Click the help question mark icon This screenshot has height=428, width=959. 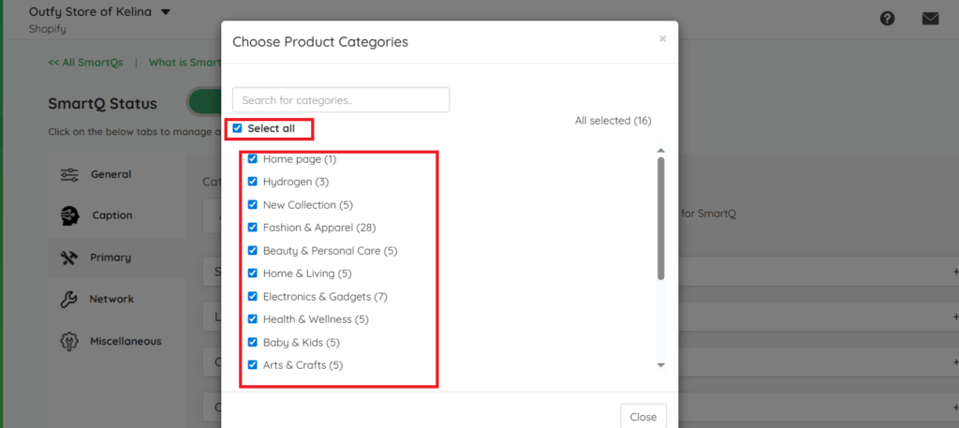pyautogui.click(x=886, y=19)
